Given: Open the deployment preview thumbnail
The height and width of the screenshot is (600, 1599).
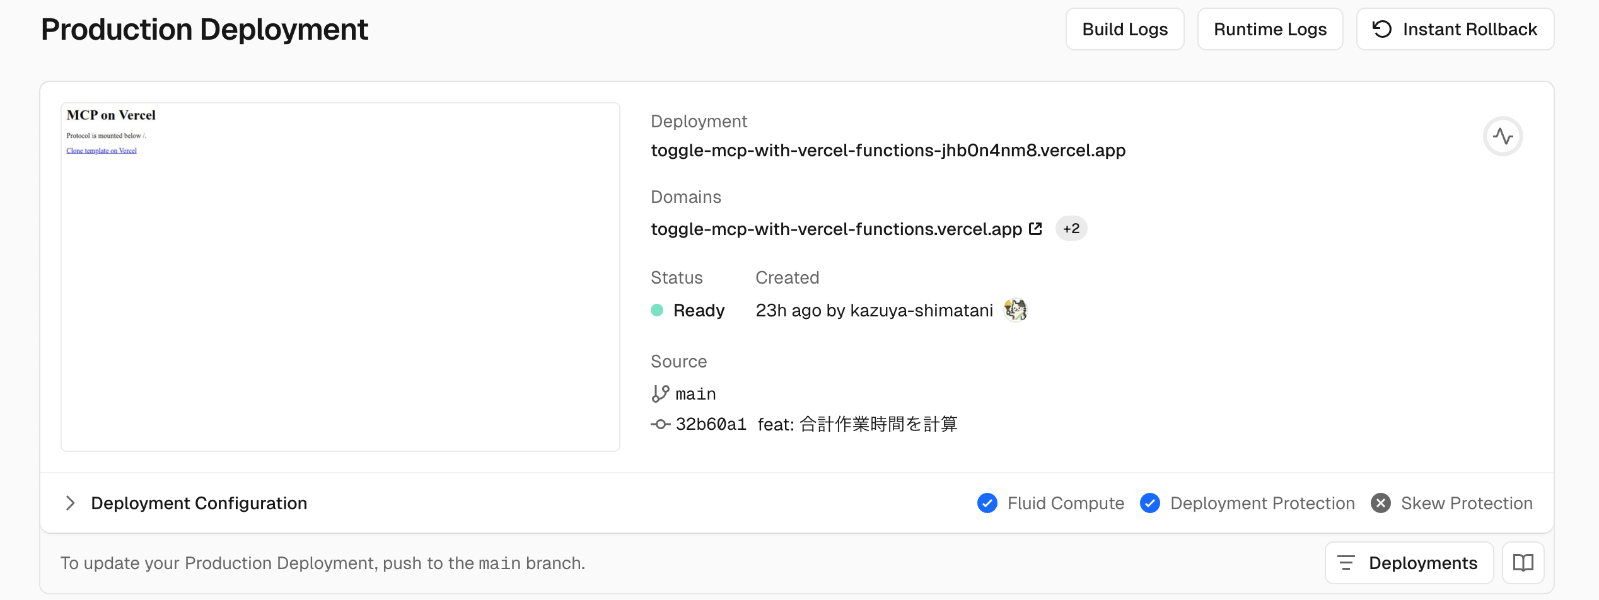Looking at the screenshot, I should [340, 277].
